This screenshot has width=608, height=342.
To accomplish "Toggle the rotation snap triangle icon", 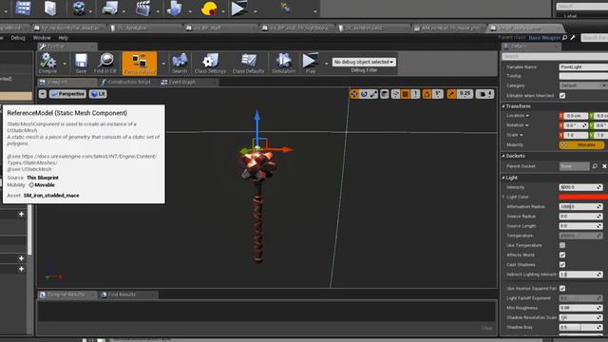I will [x=427, y=94].
